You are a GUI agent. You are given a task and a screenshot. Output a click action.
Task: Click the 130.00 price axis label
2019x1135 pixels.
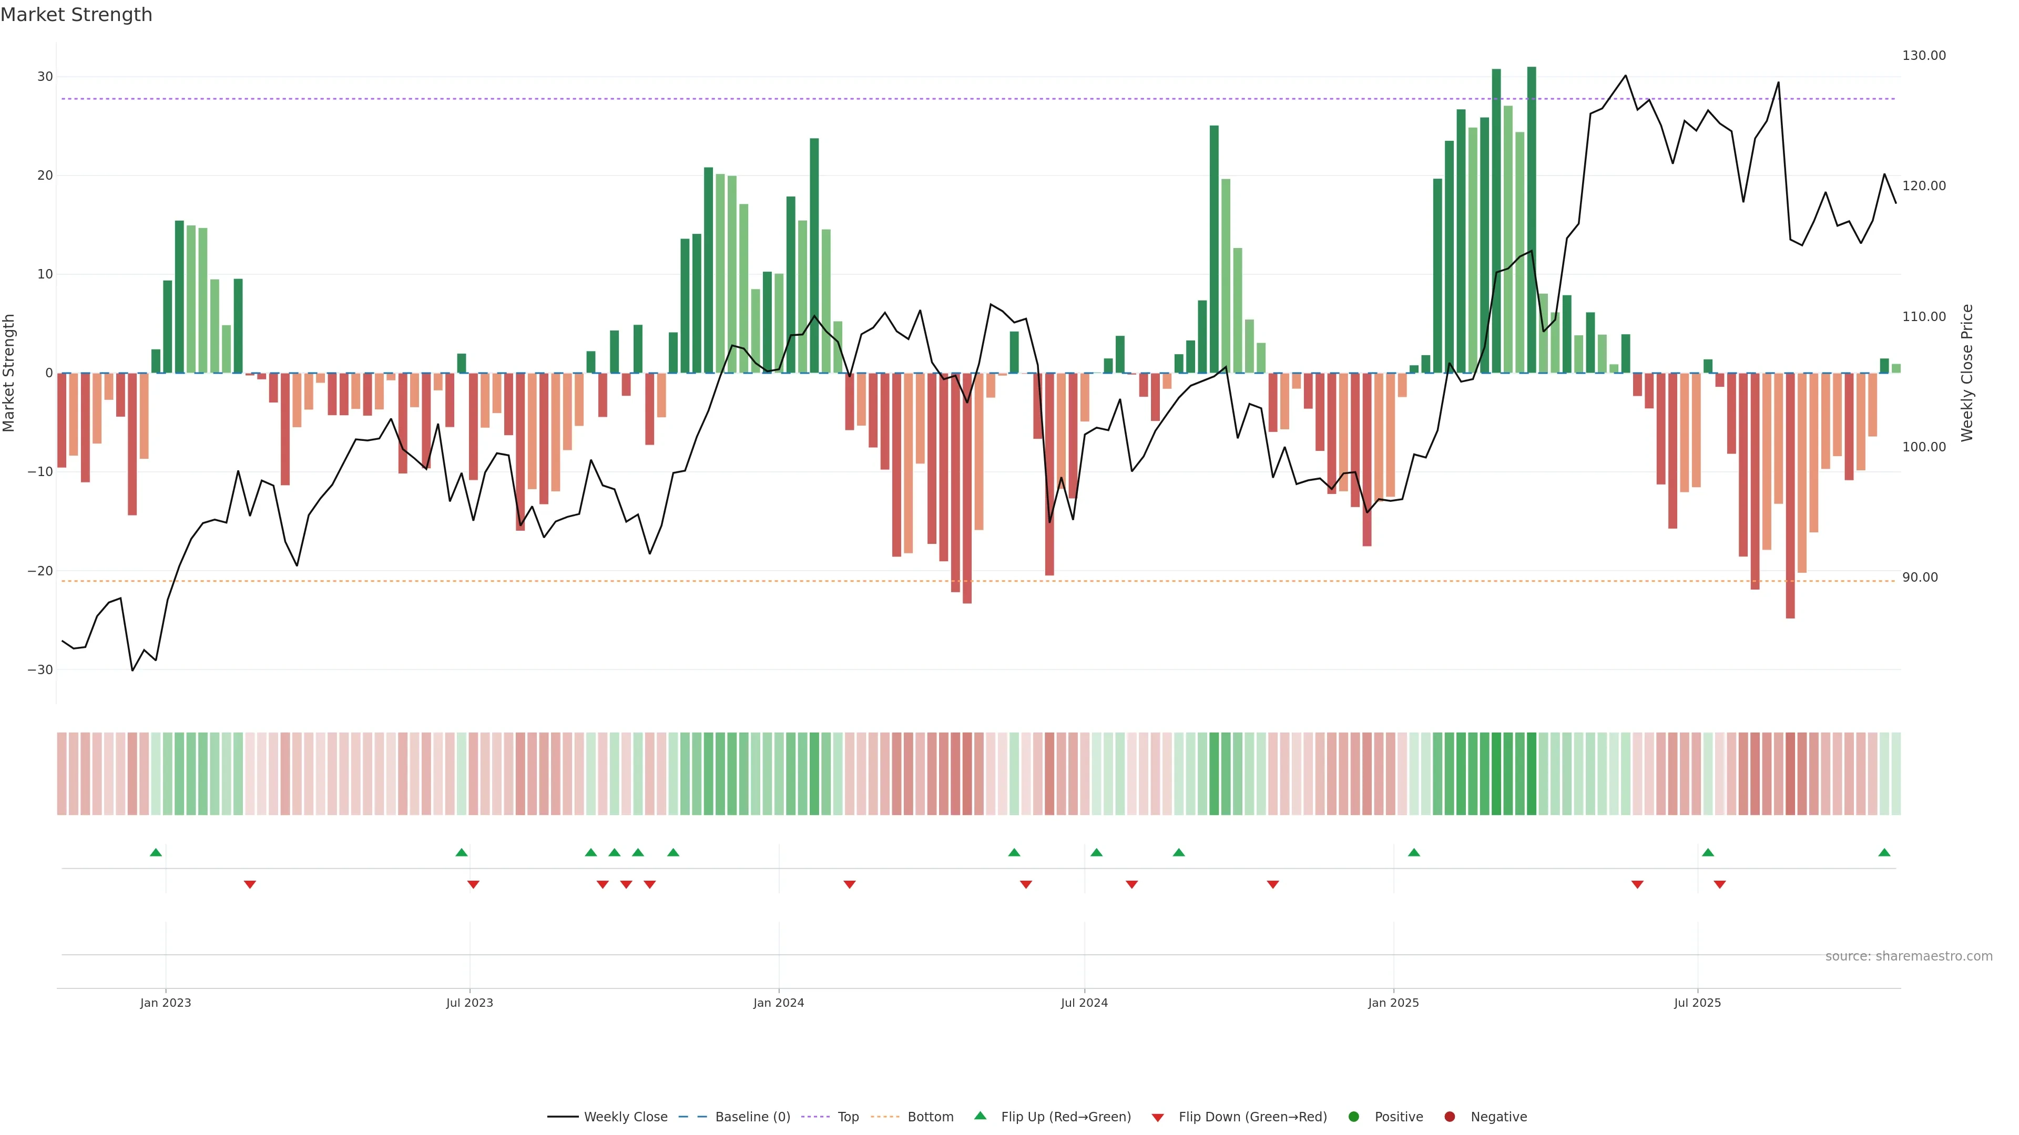(x=1923, y=56)
